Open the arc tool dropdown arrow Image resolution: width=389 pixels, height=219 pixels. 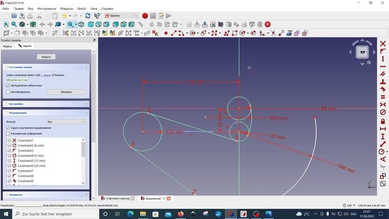(187, 33)
